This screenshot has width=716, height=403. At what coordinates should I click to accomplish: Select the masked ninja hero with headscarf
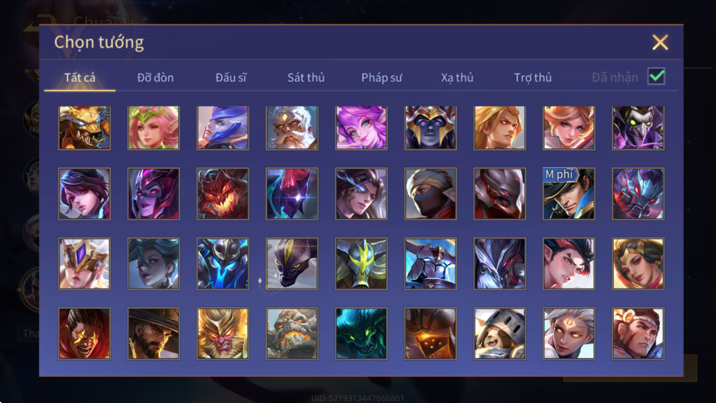430,194
